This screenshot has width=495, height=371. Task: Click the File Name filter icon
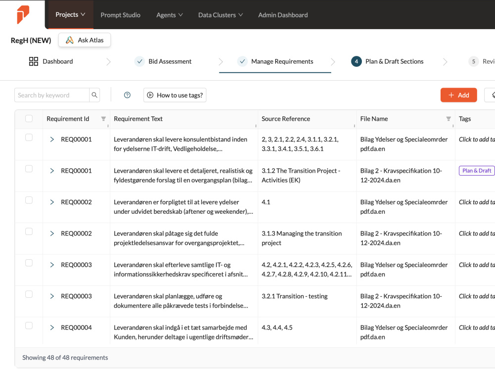(448, 119)
